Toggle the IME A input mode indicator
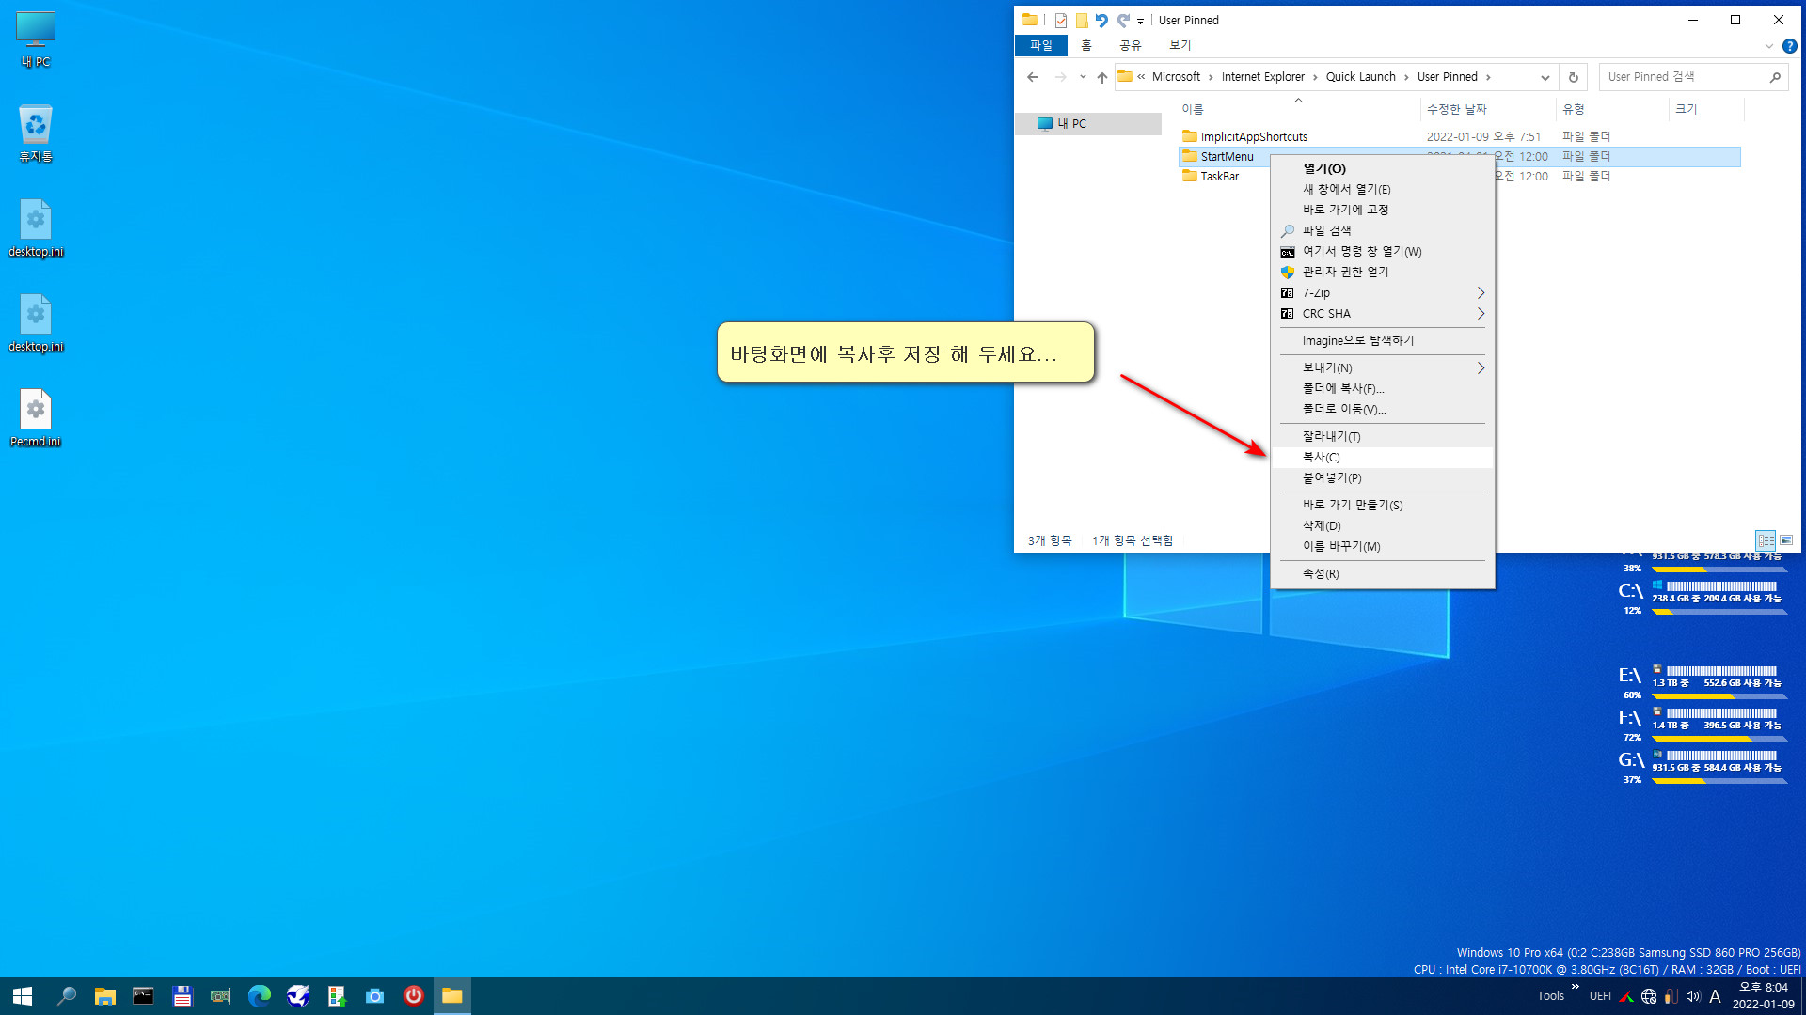This screenshot has width=1806, height=1015. (x=1716, y=996)
